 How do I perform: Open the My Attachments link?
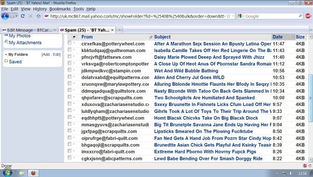pos(25,42)
